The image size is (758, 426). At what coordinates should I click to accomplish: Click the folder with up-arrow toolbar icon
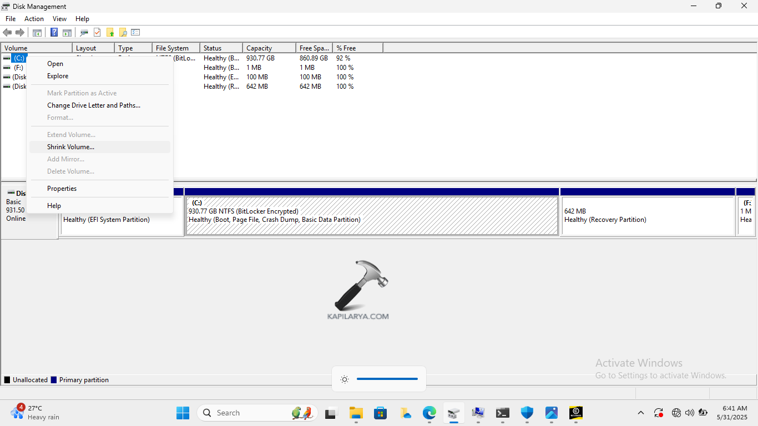click(x=110, y=32)
